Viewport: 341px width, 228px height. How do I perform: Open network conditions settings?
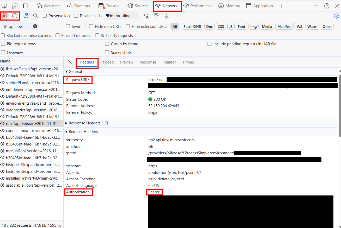[x=146, y=16]
